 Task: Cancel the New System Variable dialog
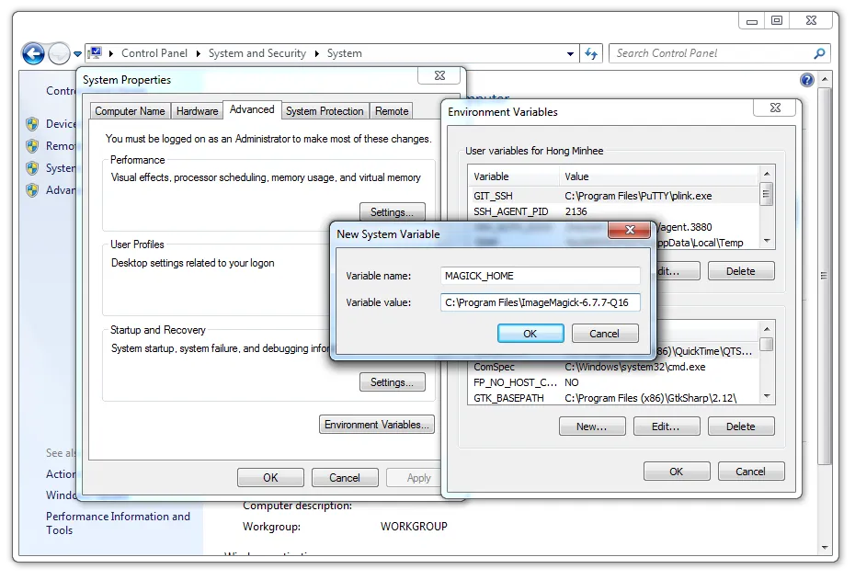click(x=605, y=334)
